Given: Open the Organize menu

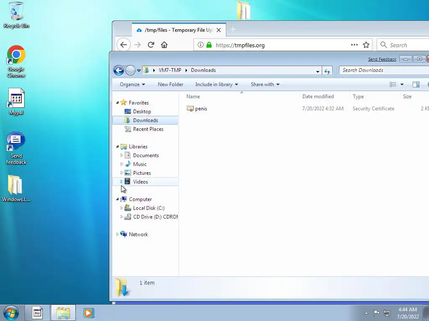Looking at the screenshot, I should [x=132, y=84].
